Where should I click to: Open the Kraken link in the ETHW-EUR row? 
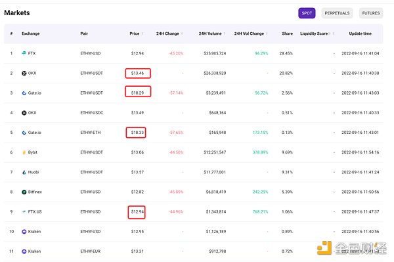[x=34, y=251]
